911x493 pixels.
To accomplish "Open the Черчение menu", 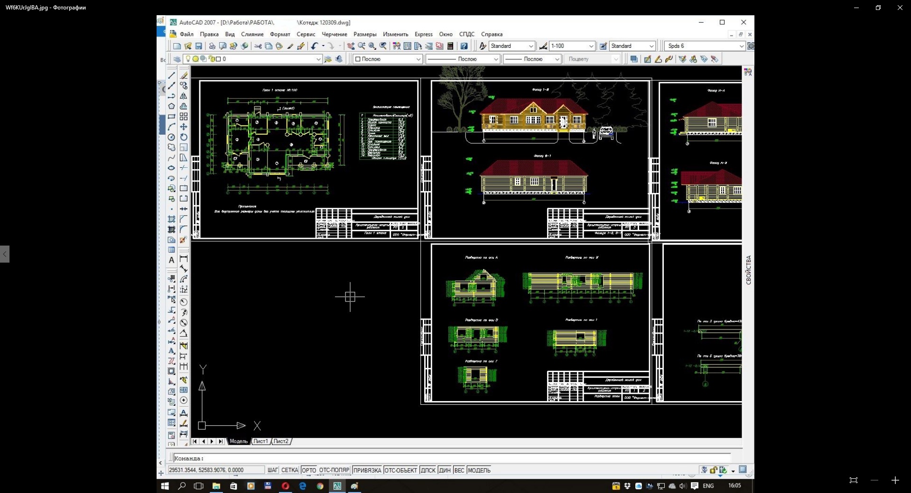I will coord(335,34).
